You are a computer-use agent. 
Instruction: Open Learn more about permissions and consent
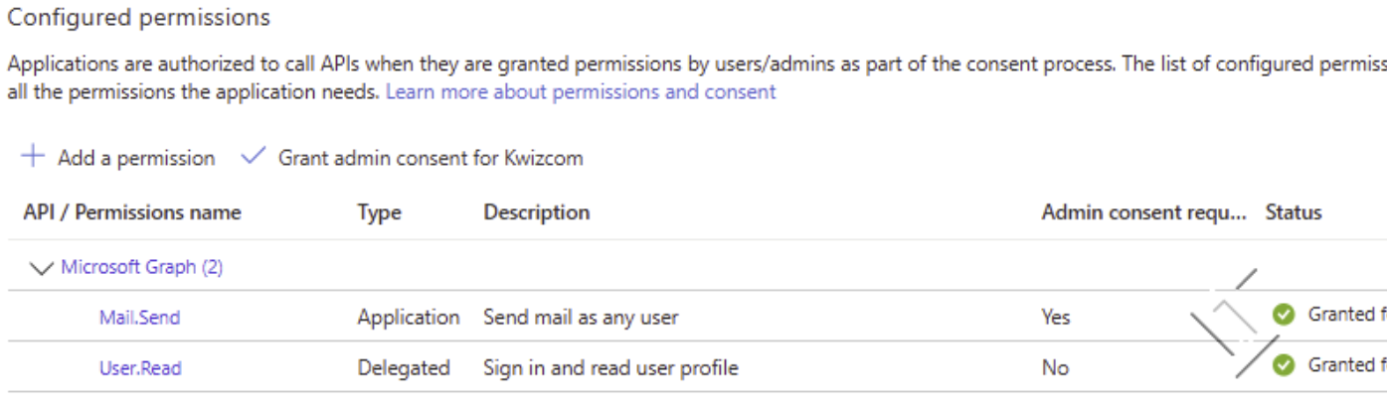(x=581, y=91)
